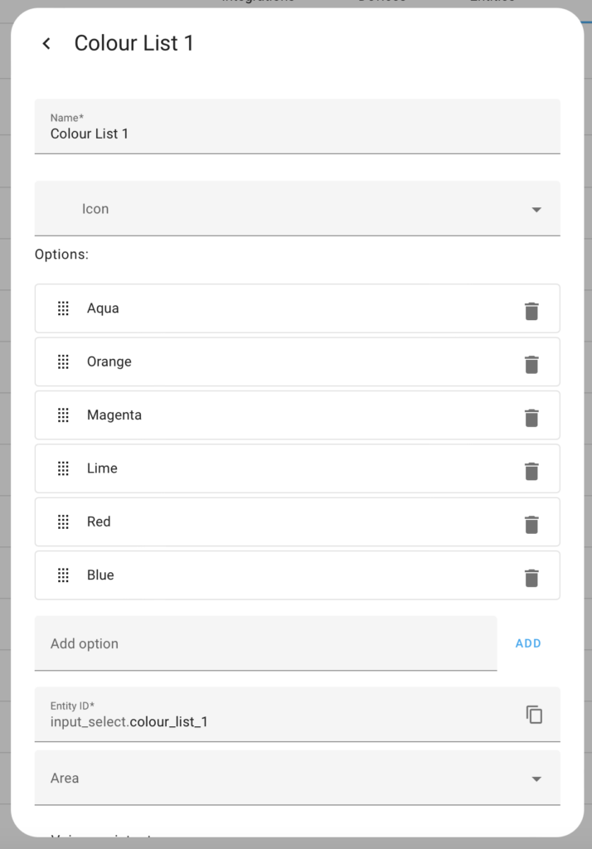Image resolution: width=592 pixels, height=849 pixels.
Task: Click the ADD button
Action: tap(528, 643)
